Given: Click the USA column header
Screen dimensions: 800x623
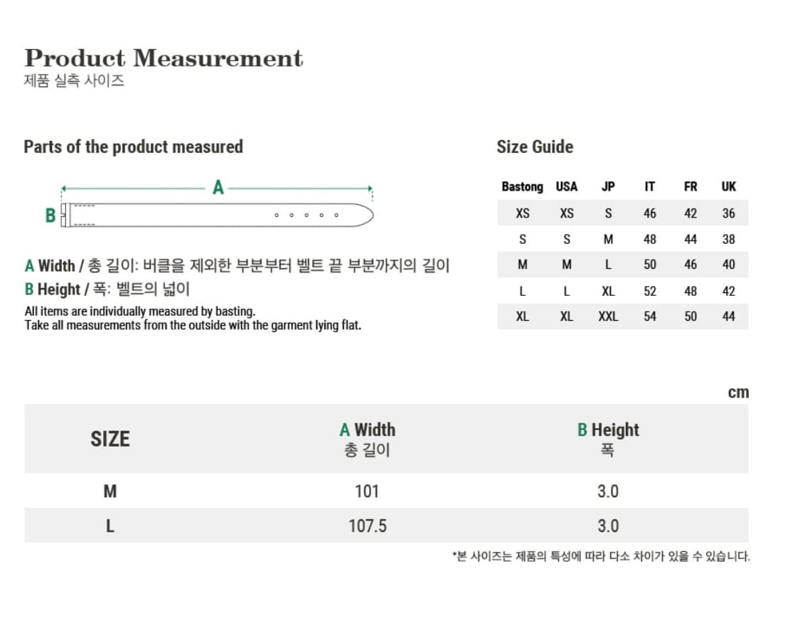Looking at the screenshot, I should 566,187.
